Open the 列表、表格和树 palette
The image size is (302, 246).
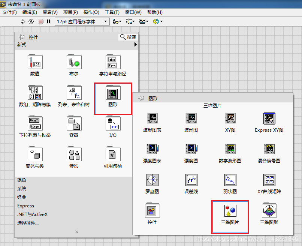point(74,93)
